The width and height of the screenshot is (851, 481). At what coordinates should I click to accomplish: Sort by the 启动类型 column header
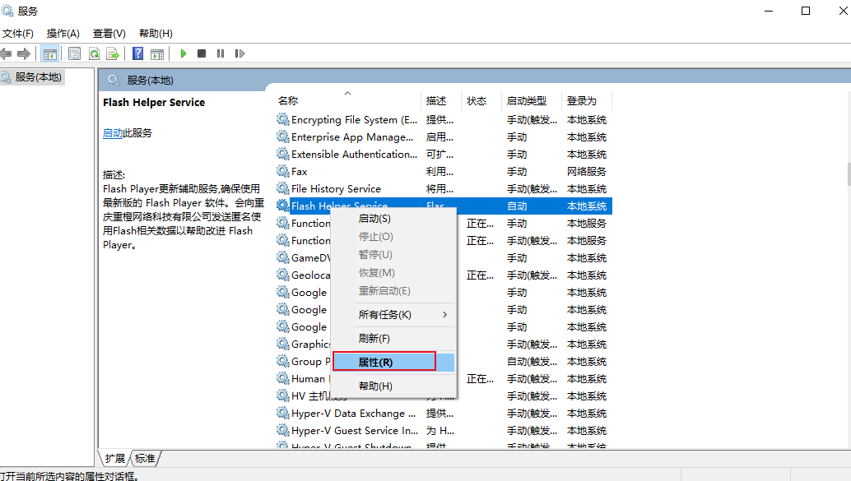530,101
